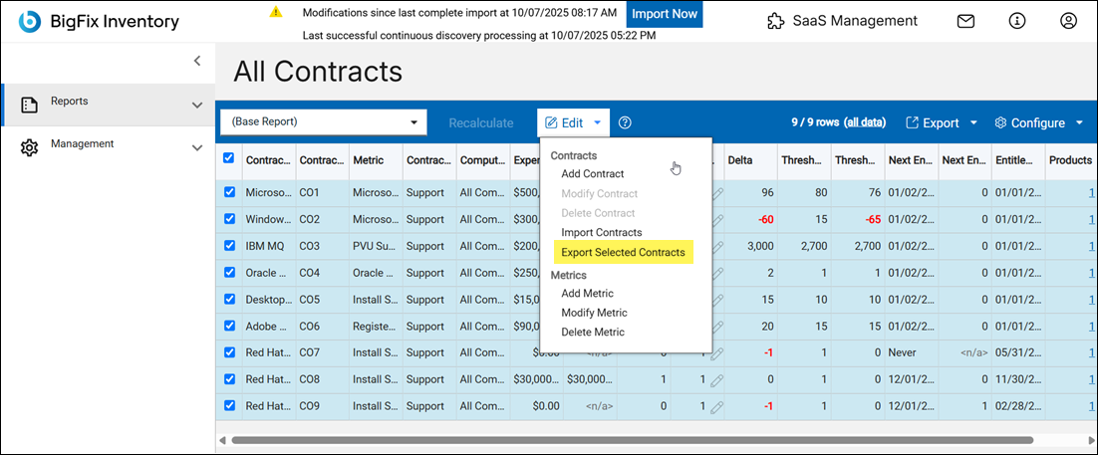
Task: Click the pencil icon in CO9 row
Action: click(x=717, y=406)
